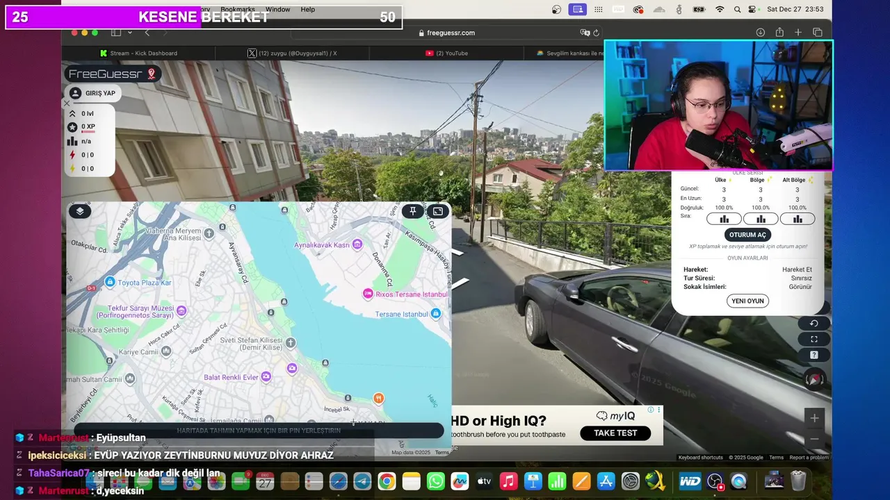Open the App Store from the Dock
890x500 pixels.
[x=606, y=481]
